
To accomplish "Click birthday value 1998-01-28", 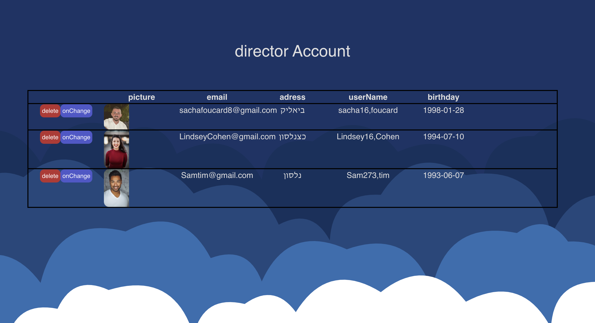I will coord(443,110).
